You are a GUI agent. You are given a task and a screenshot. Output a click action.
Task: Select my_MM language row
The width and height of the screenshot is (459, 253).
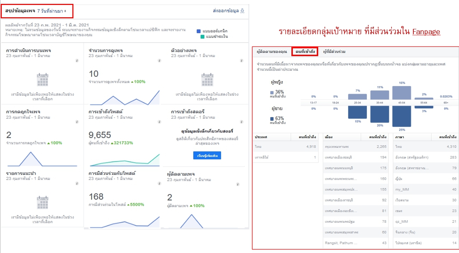[426, 190]
